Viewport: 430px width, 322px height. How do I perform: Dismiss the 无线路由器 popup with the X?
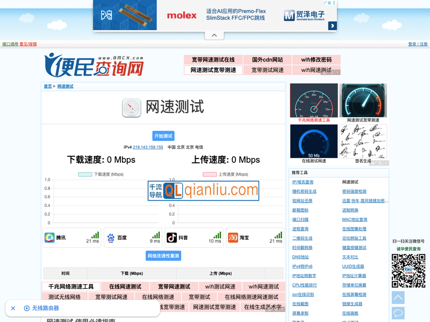pyautogui.click(x=13, y=308)
